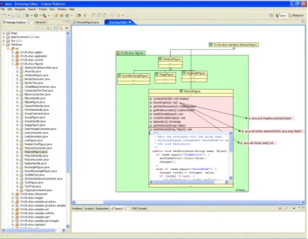Open the PDE Console tab
This screenshot has width=308, height=239.
coord(139,209)
